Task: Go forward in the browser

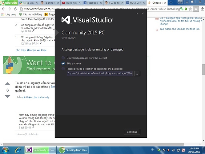Action: 9,9
